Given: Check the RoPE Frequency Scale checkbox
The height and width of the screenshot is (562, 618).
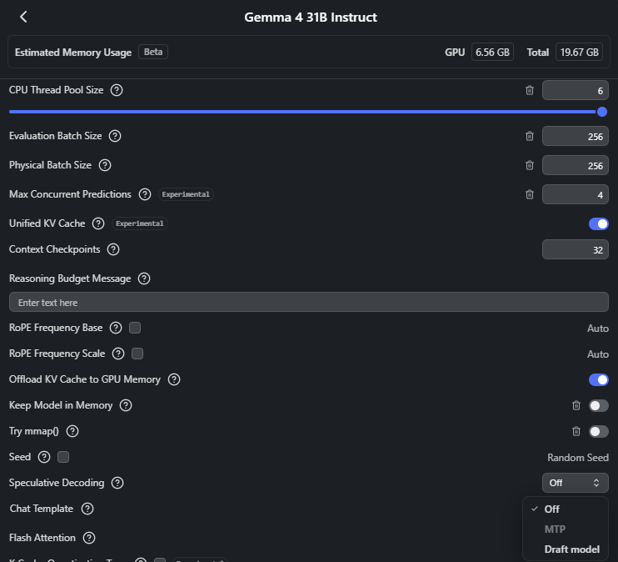Looking at the screenshot, I should pos(137,354).
